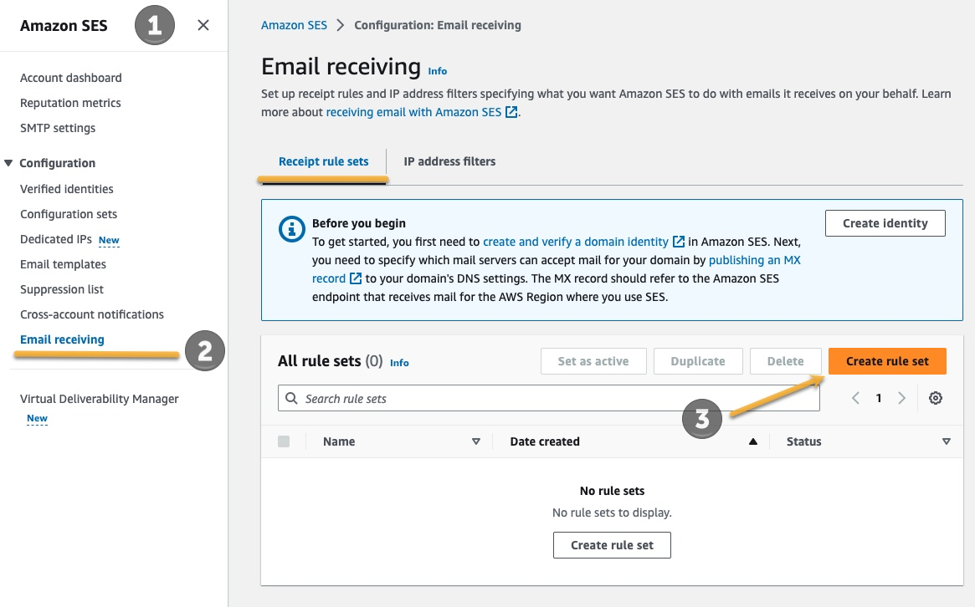Image resolution: width=975 pixels, height=607 pixels.
Task: Sort by Name column dropdown arrow
Action: pos(476,441)
